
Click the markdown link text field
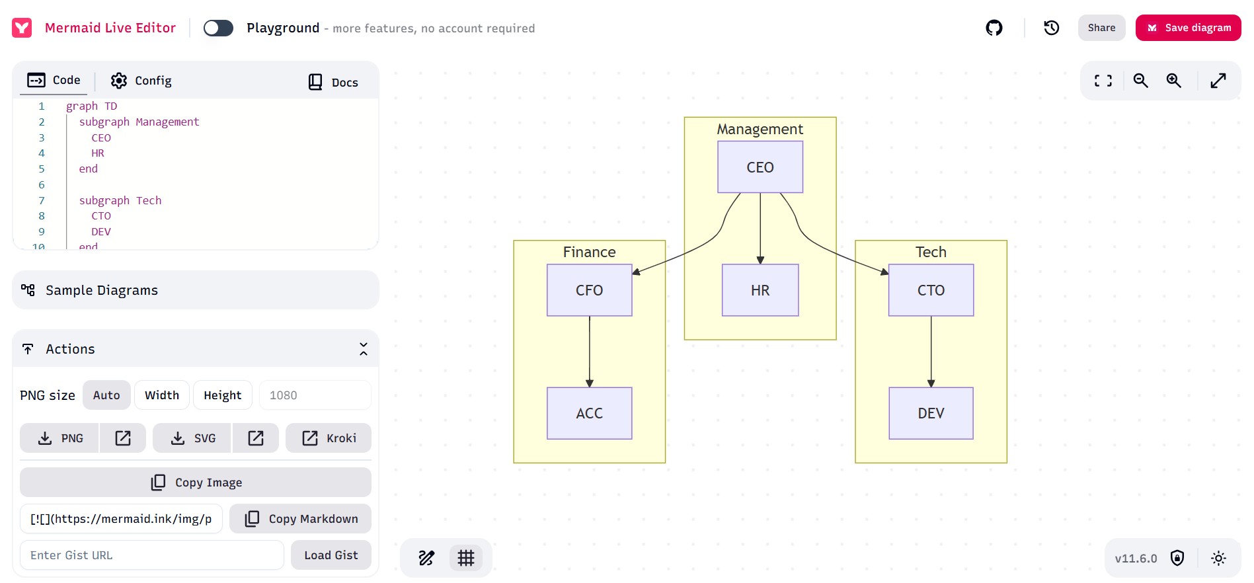[121, 519]
